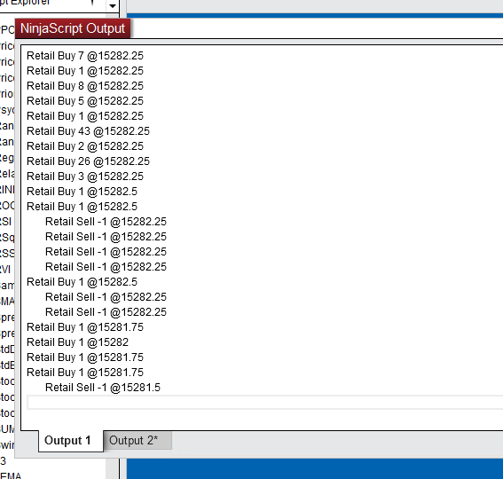Click the 'Retail Buy 2 @15282.25' output line
Screen dimensions: 503x479
(85, 146)
